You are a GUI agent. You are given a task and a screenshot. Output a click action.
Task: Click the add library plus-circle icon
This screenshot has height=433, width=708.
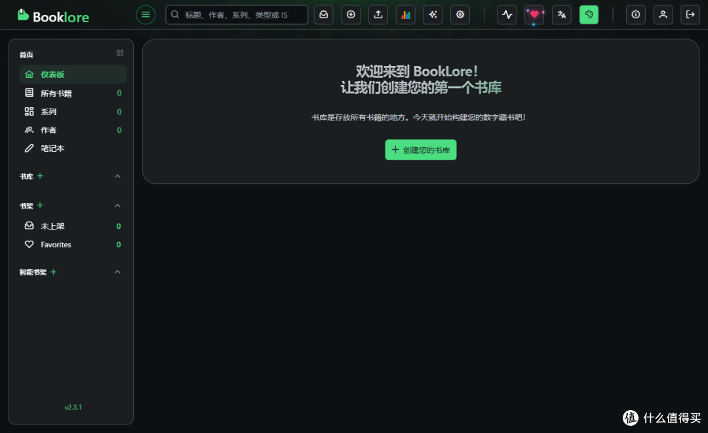coord(351,15)
